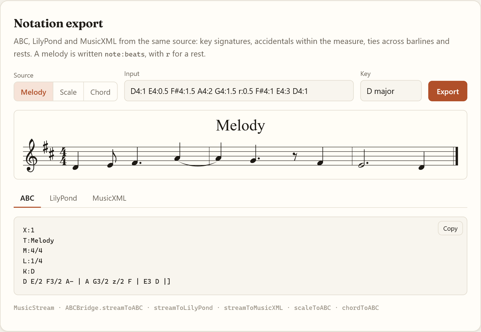Click the Melody title in score preview
The width and height of the screenshot is (481, 332).
[241, 126]
